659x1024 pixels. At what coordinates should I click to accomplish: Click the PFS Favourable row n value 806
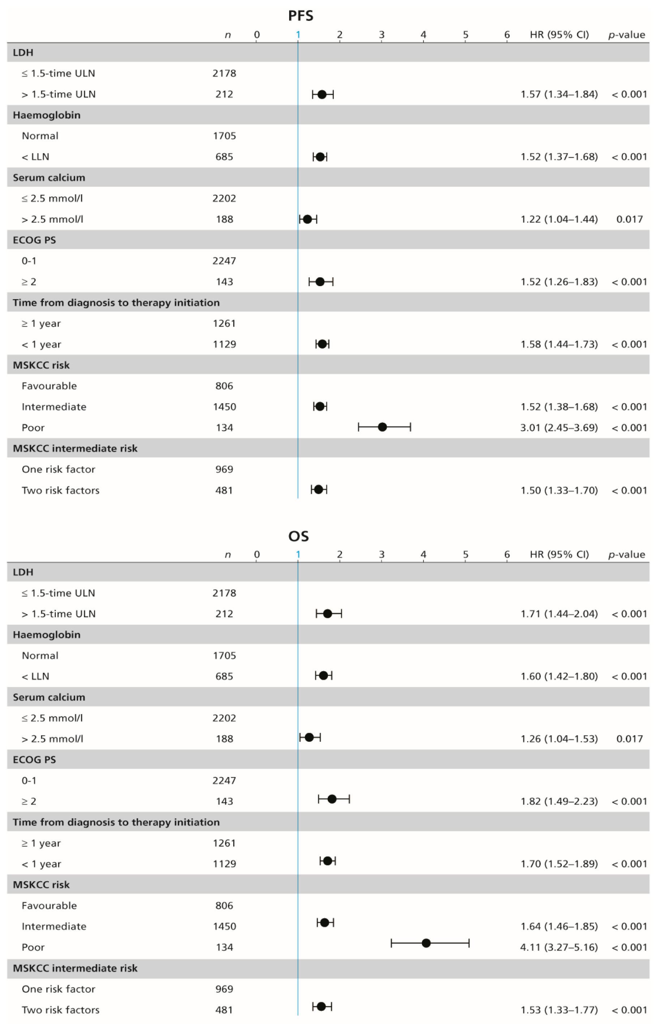(x=224, y=386)
